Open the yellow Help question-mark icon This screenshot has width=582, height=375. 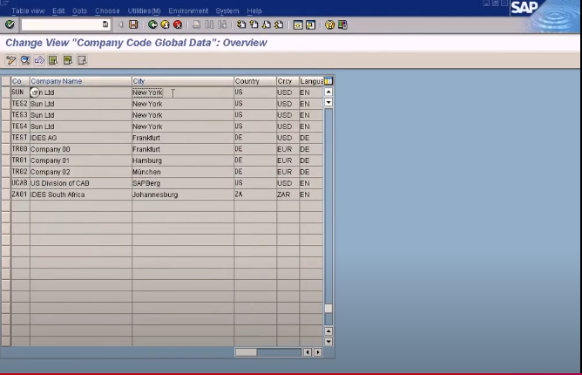click(x=329, y=25)
